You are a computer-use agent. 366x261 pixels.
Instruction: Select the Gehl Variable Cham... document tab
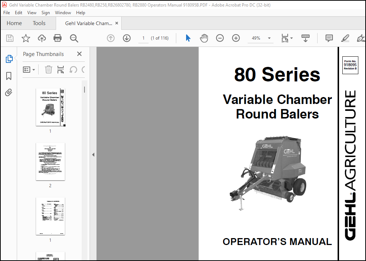[x=88, y=23]
